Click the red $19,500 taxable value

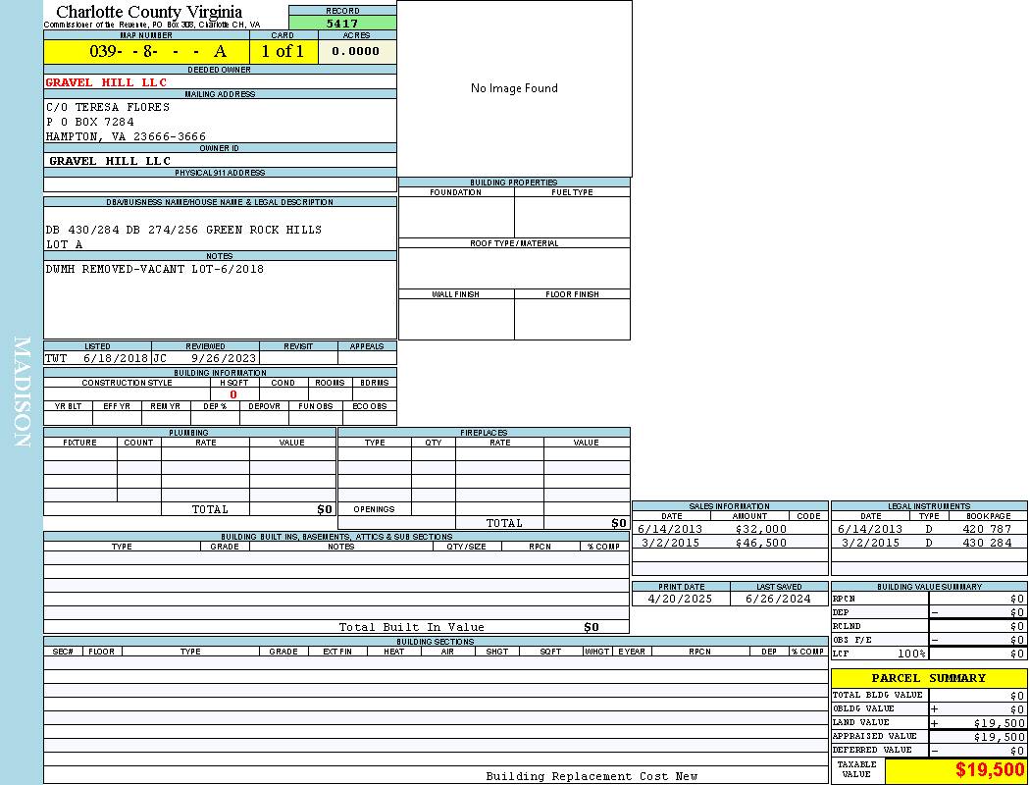coord(989,770)
